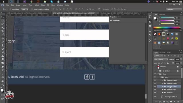This screenshot has height=103, width=183.
Task: Expand the 16 Col Grid group
Action: tap(158, 71)
